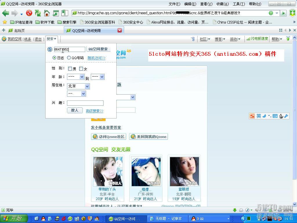
Task: Expand hidden system tray icons arrow
Action: click(x=243, y=219)
